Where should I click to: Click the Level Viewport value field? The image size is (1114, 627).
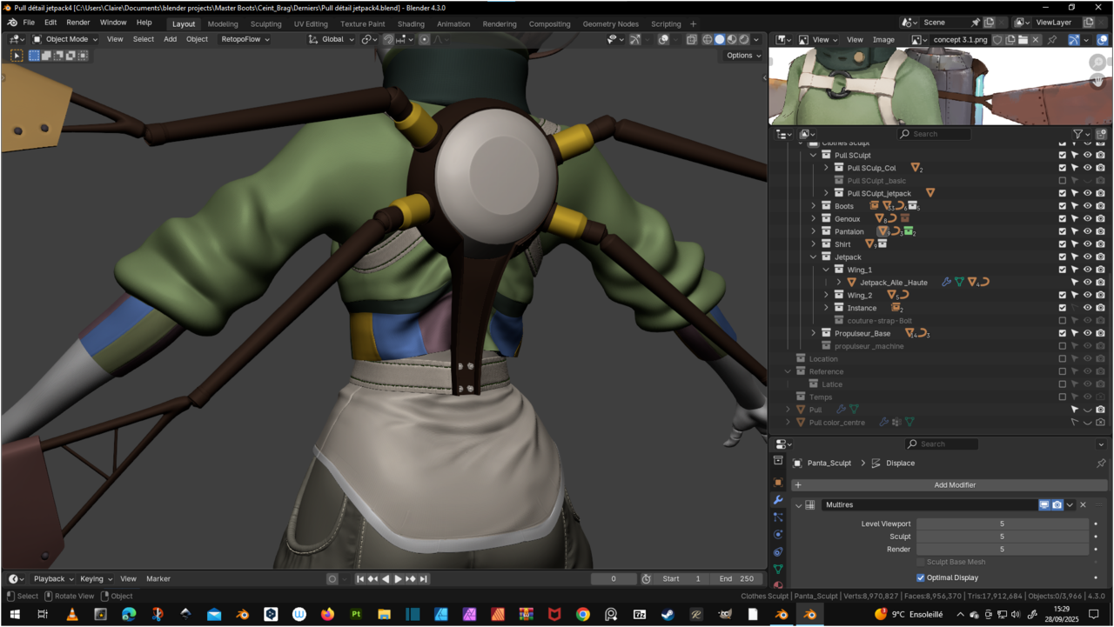pyautogui.click(x=1001, y=524)
